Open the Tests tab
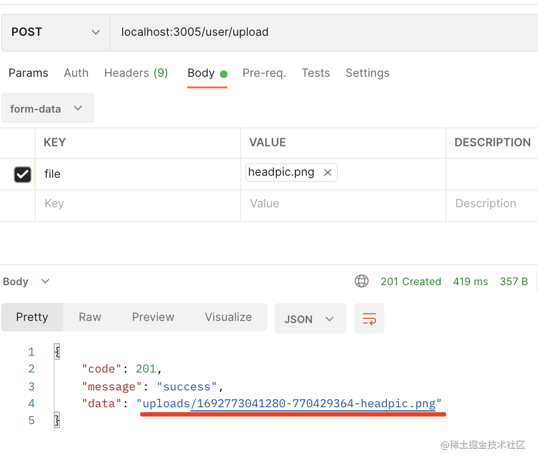Viewport: 538px width, 463px height. (x=316, y=73)
